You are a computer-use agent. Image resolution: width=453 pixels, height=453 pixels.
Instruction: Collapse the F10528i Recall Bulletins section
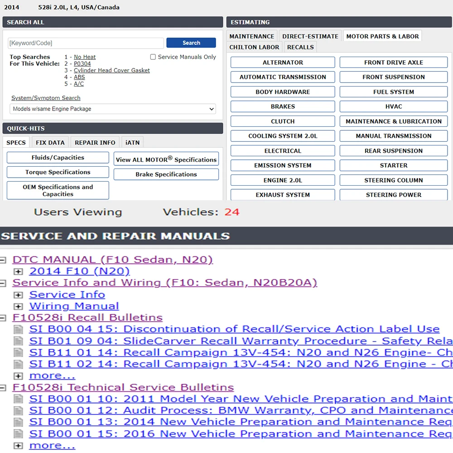coord(3,318)
